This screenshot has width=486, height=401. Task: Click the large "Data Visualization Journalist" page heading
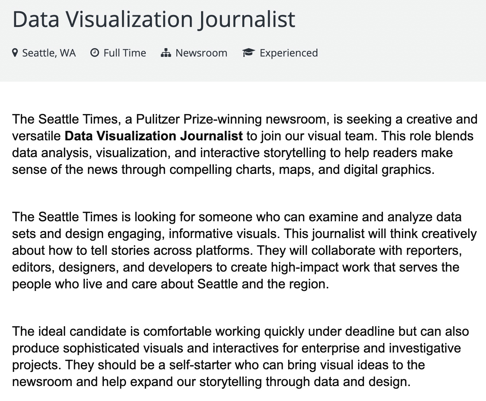point(153,19)
